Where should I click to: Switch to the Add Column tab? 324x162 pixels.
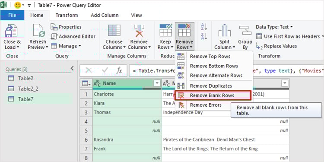coord(105,15)
